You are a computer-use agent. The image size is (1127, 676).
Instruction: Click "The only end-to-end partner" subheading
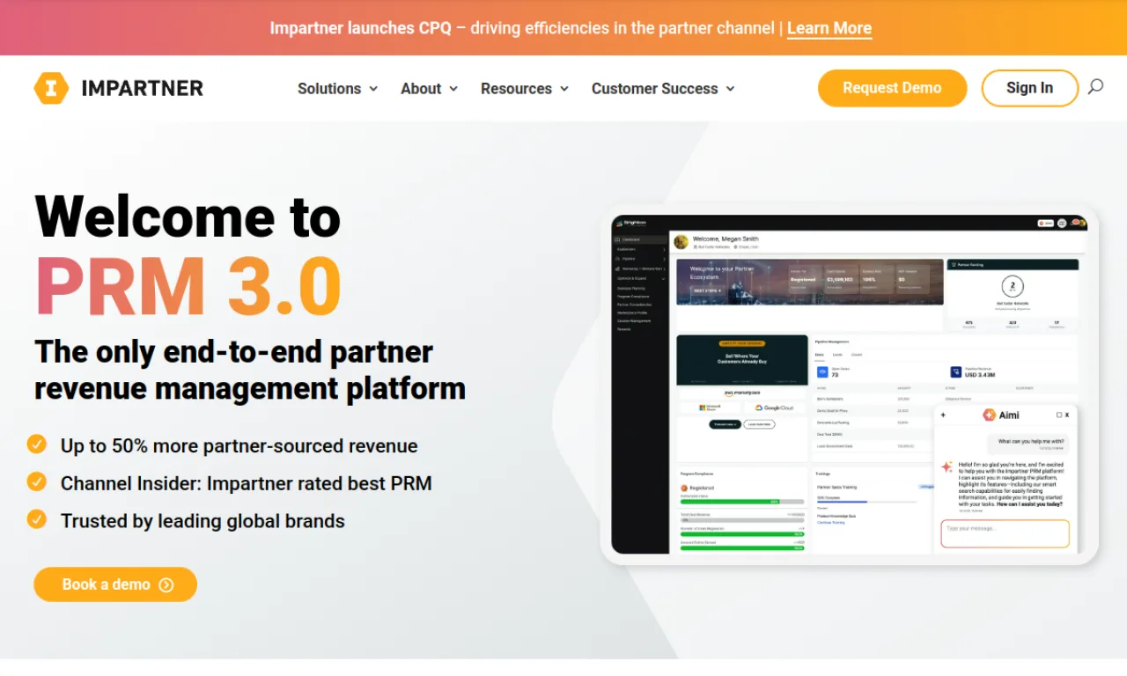[x=234, y=352]
